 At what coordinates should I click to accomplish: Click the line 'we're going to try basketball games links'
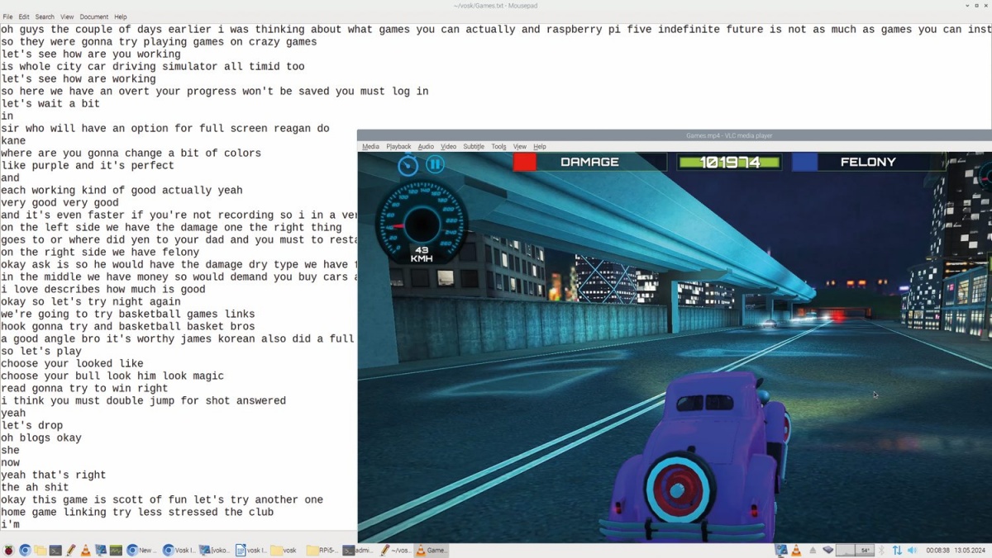point(128,314)
